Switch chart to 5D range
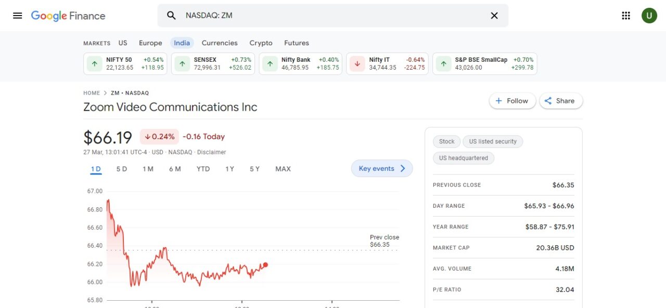Viewport: 666px width, 308px height. 122,169
